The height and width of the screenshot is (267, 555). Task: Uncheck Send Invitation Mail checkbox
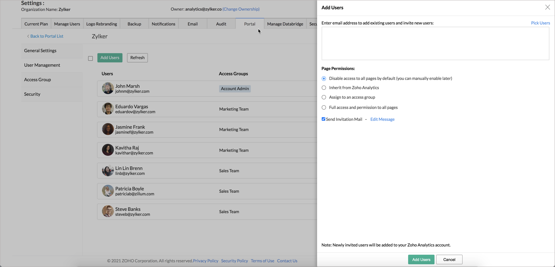(x=323, y=119)
